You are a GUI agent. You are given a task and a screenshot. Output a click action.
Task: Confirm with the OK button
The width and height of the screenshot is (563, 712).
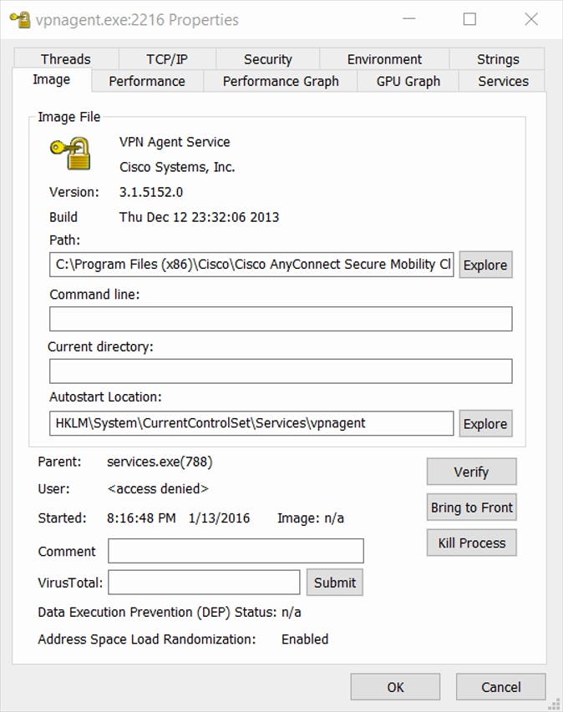tap(395, 687)
